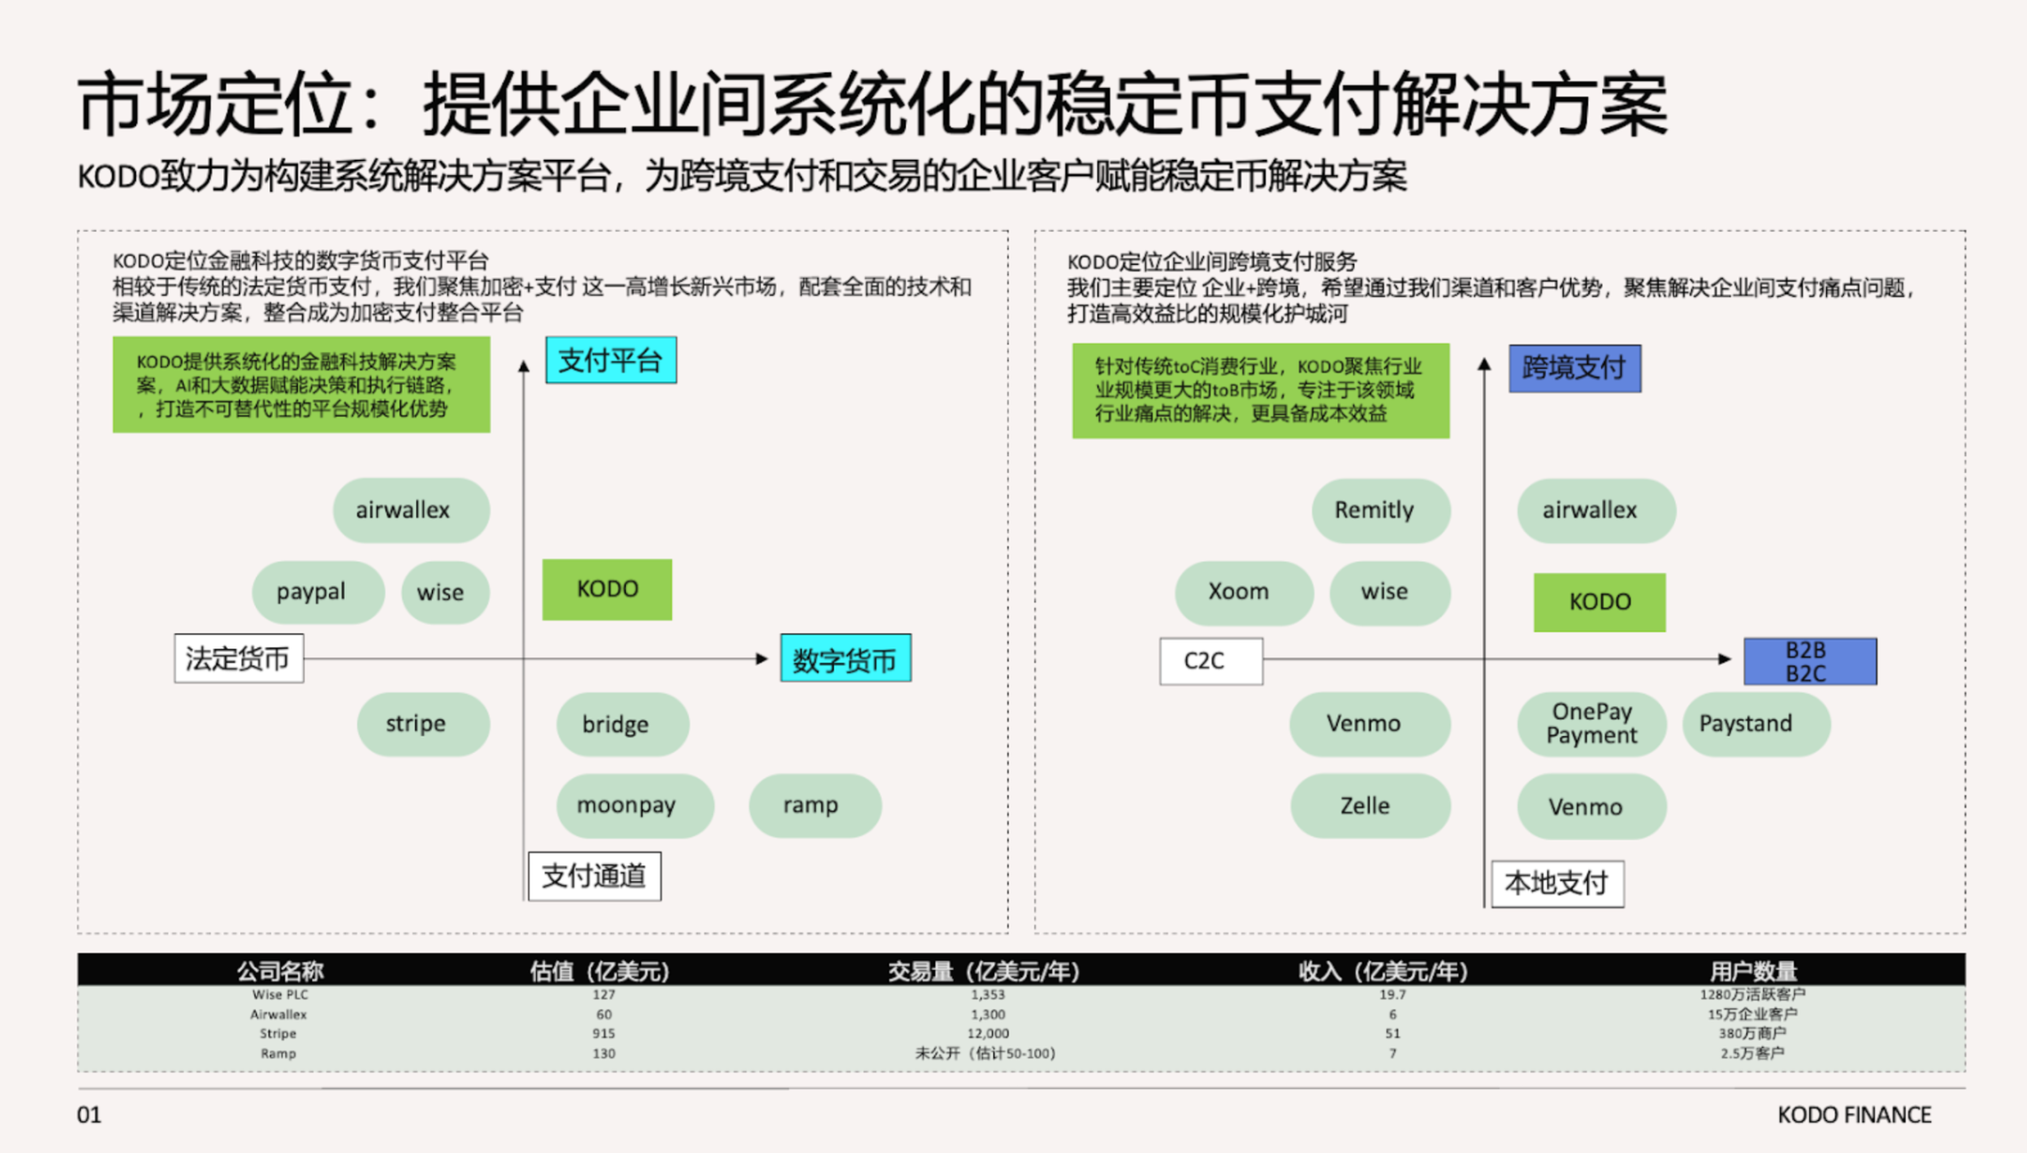Select the cyan 支付平台 label
This screenshot has height=1153, width=2027.
[610, 361]
